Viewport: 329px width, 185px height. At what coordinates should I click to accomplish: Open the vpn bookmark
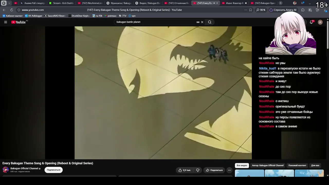click(132, 16)
